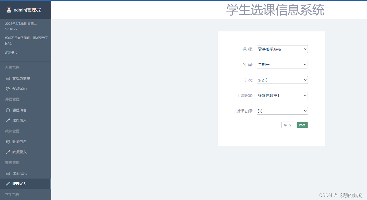Open the 授课老师 dropdown showing 张一
The image size is (367, 200).
click(x=282, y=111)
